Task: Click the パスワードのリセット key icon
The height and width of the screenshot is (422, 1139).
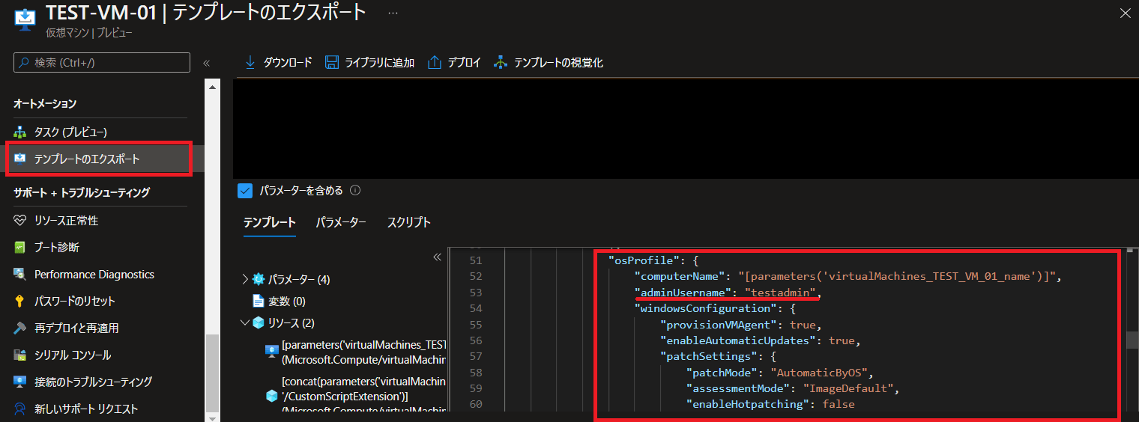Action: pyautogui.click(x=20, y=302)
